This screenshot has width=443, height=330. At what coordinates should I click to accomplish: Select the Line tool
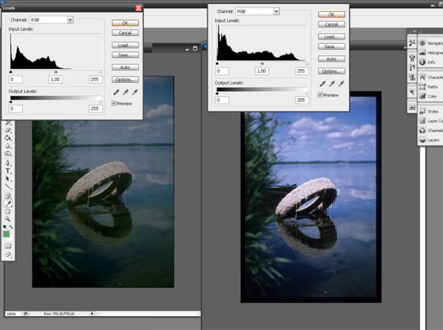point(8,186)
